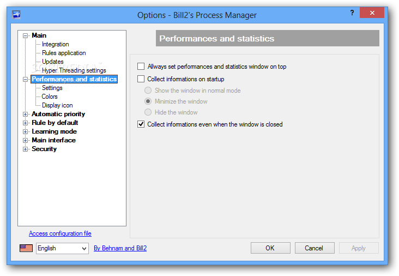The height and width of the screenshot is (276, 399).
Task: Enable always on top checkbox
Action: coord(141,67)
